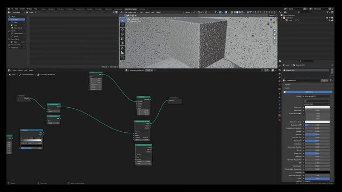Toggle Collection visibility eye in outliner
Screen dimensions: 342x192
(330, 18)
